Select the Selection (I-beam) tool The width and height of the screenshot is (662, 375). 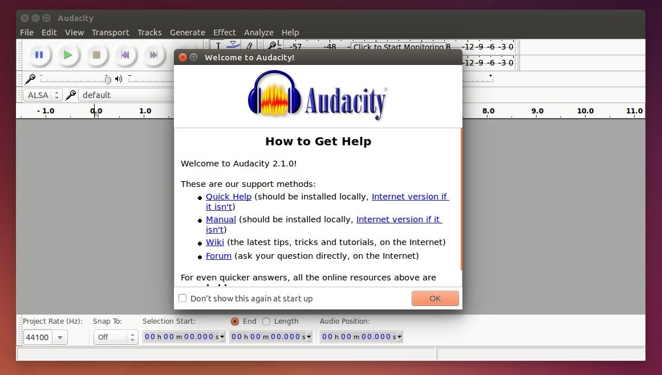pos(218,45)
